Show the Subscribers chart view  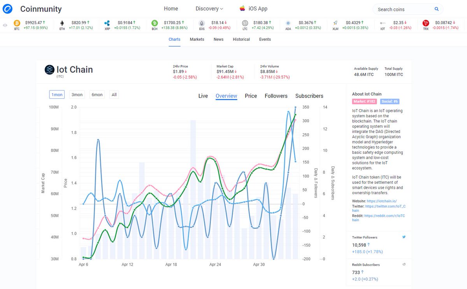click(309, 96)
